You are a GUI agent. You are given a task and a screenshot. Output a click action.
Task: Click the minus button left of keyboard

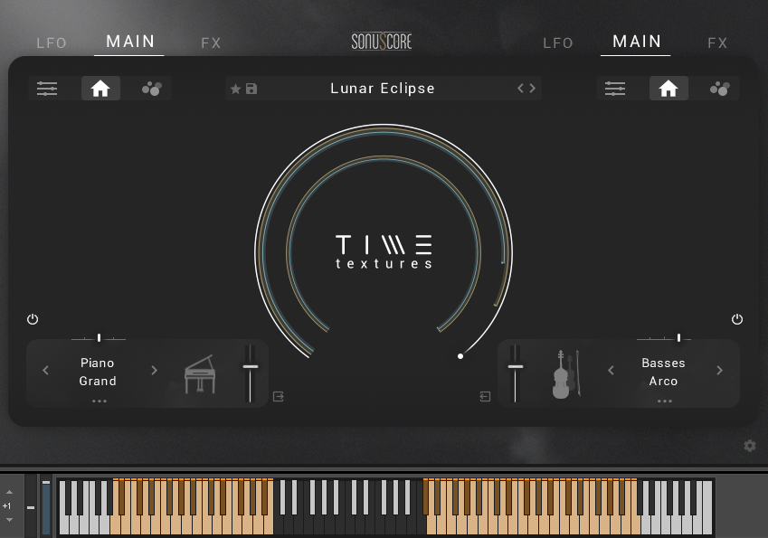(x=31, y=507)
